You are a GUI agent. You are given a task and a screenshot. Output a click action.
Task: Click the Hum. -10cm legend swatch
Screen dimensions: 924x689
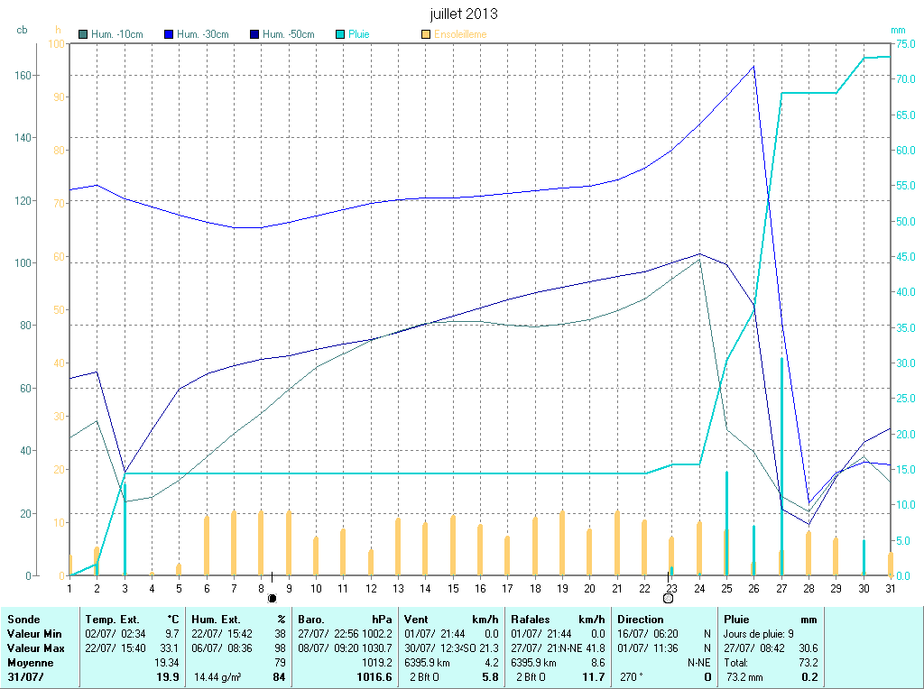84,34
